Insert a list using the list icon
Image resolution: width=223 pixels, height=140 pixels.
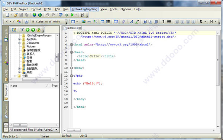coord(108,21)
